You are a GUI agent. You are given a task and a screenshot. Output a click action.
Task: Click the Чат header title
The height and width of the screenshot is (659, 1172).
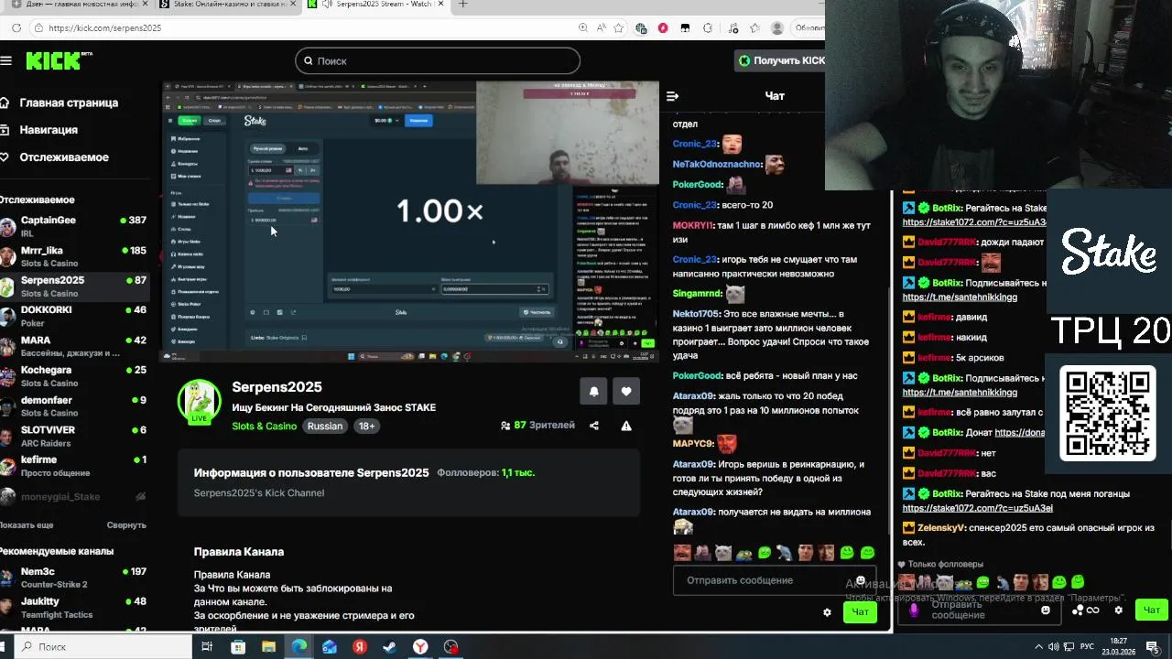point(775,96)
